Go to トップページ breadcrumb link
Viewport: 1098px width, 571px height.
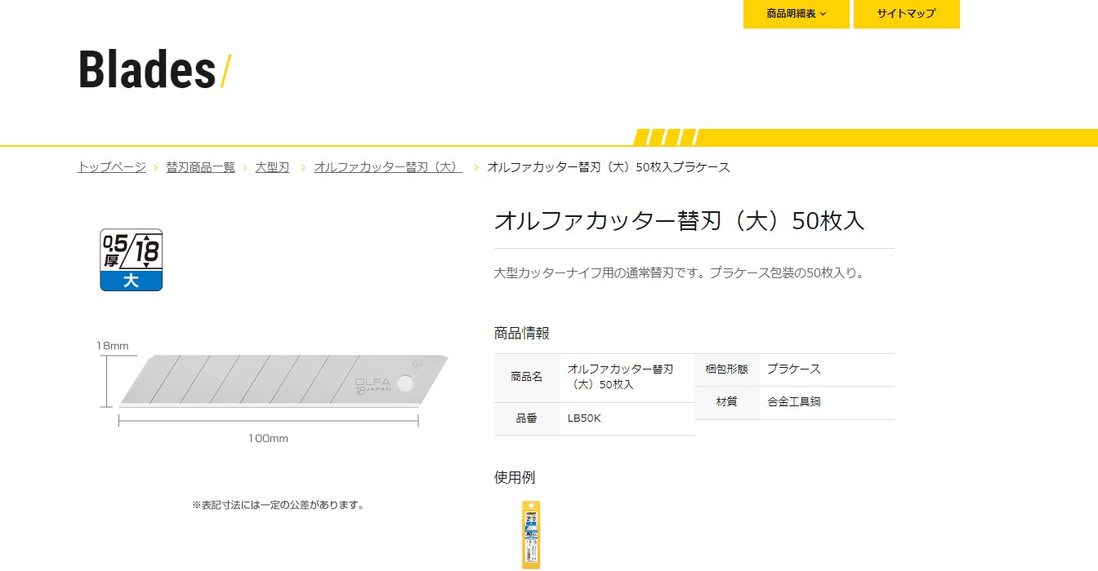(x=112, y=167)
